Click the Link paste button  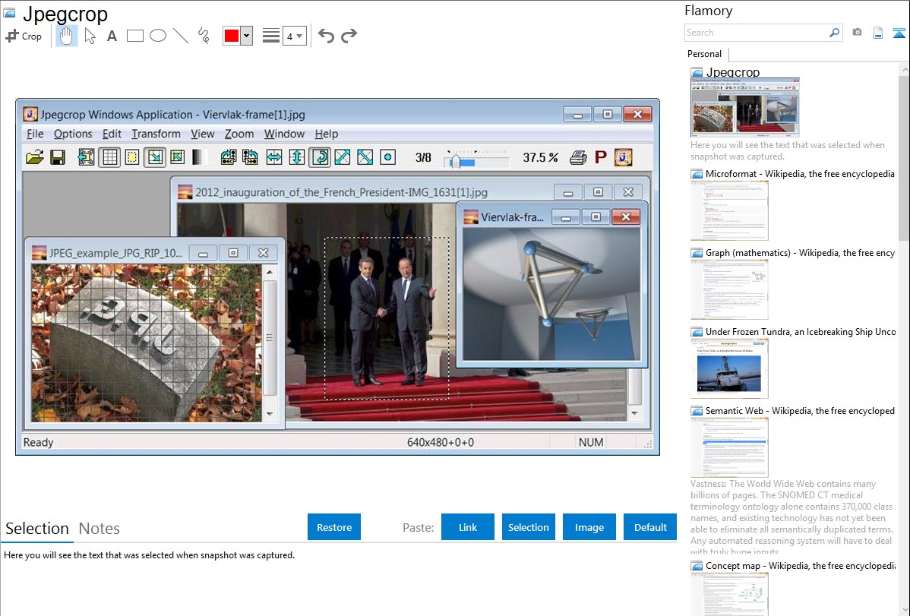[468, 527]
